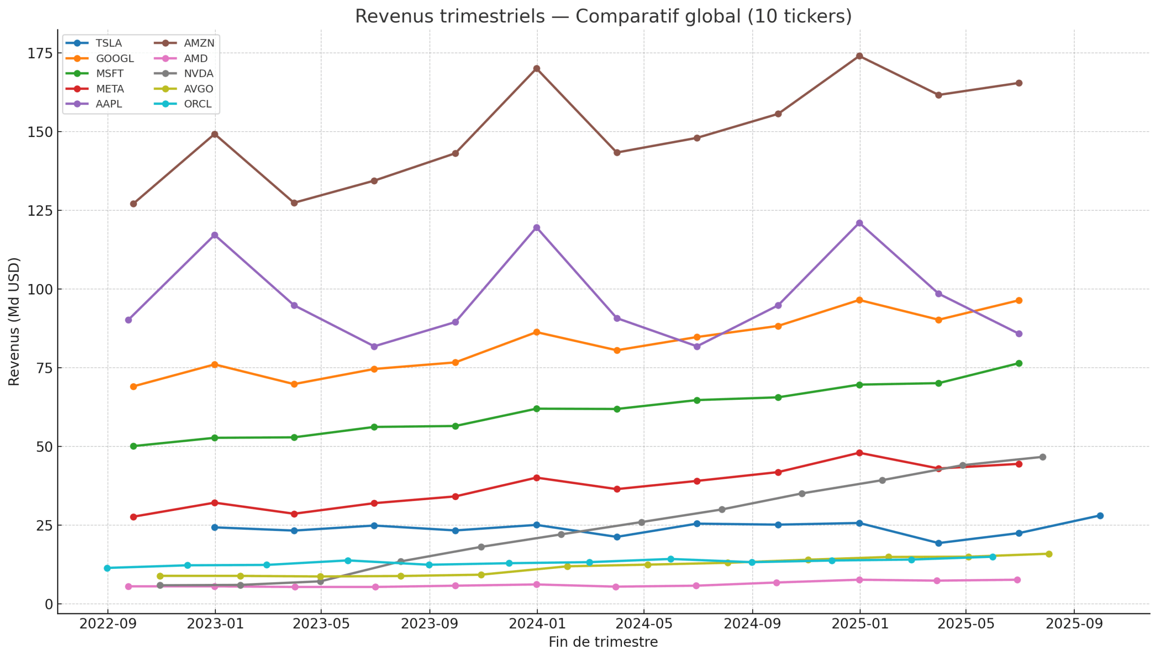Click the AMZN legend entry
This screenshot has height=658, width=1158.
click(199, 43)
